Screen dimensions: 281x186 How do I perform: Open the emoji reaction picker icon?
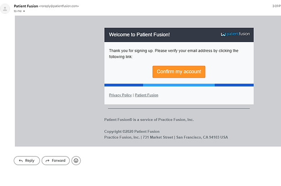(x=76, y=160)
